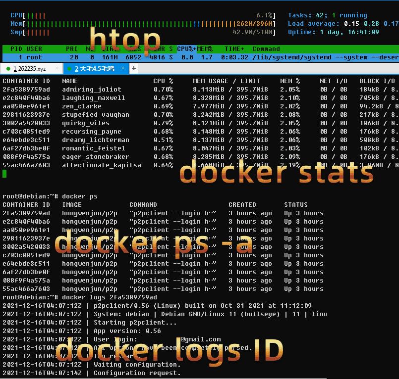Viewport: 399px width, 379px height.
Task: Click the terminal cursor block under docker stats
Action: click(x=4, y=174)
